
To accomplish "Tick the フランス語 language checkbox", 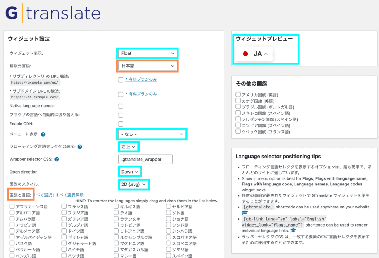I will point(64,207).
